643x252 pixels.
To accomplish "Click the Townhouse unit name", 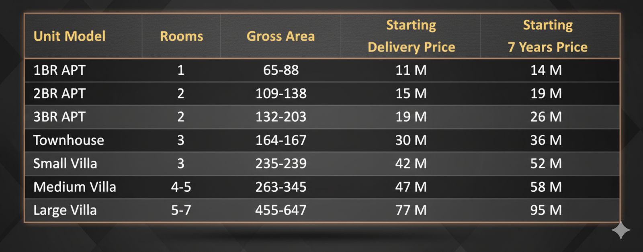I will click(x=69, y=140).
